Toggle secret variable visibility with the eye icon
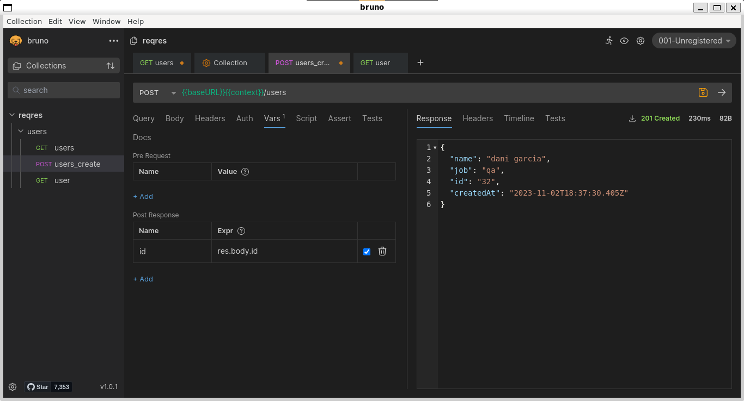This screenshot has width=744, height=401. tap(624, 41)
